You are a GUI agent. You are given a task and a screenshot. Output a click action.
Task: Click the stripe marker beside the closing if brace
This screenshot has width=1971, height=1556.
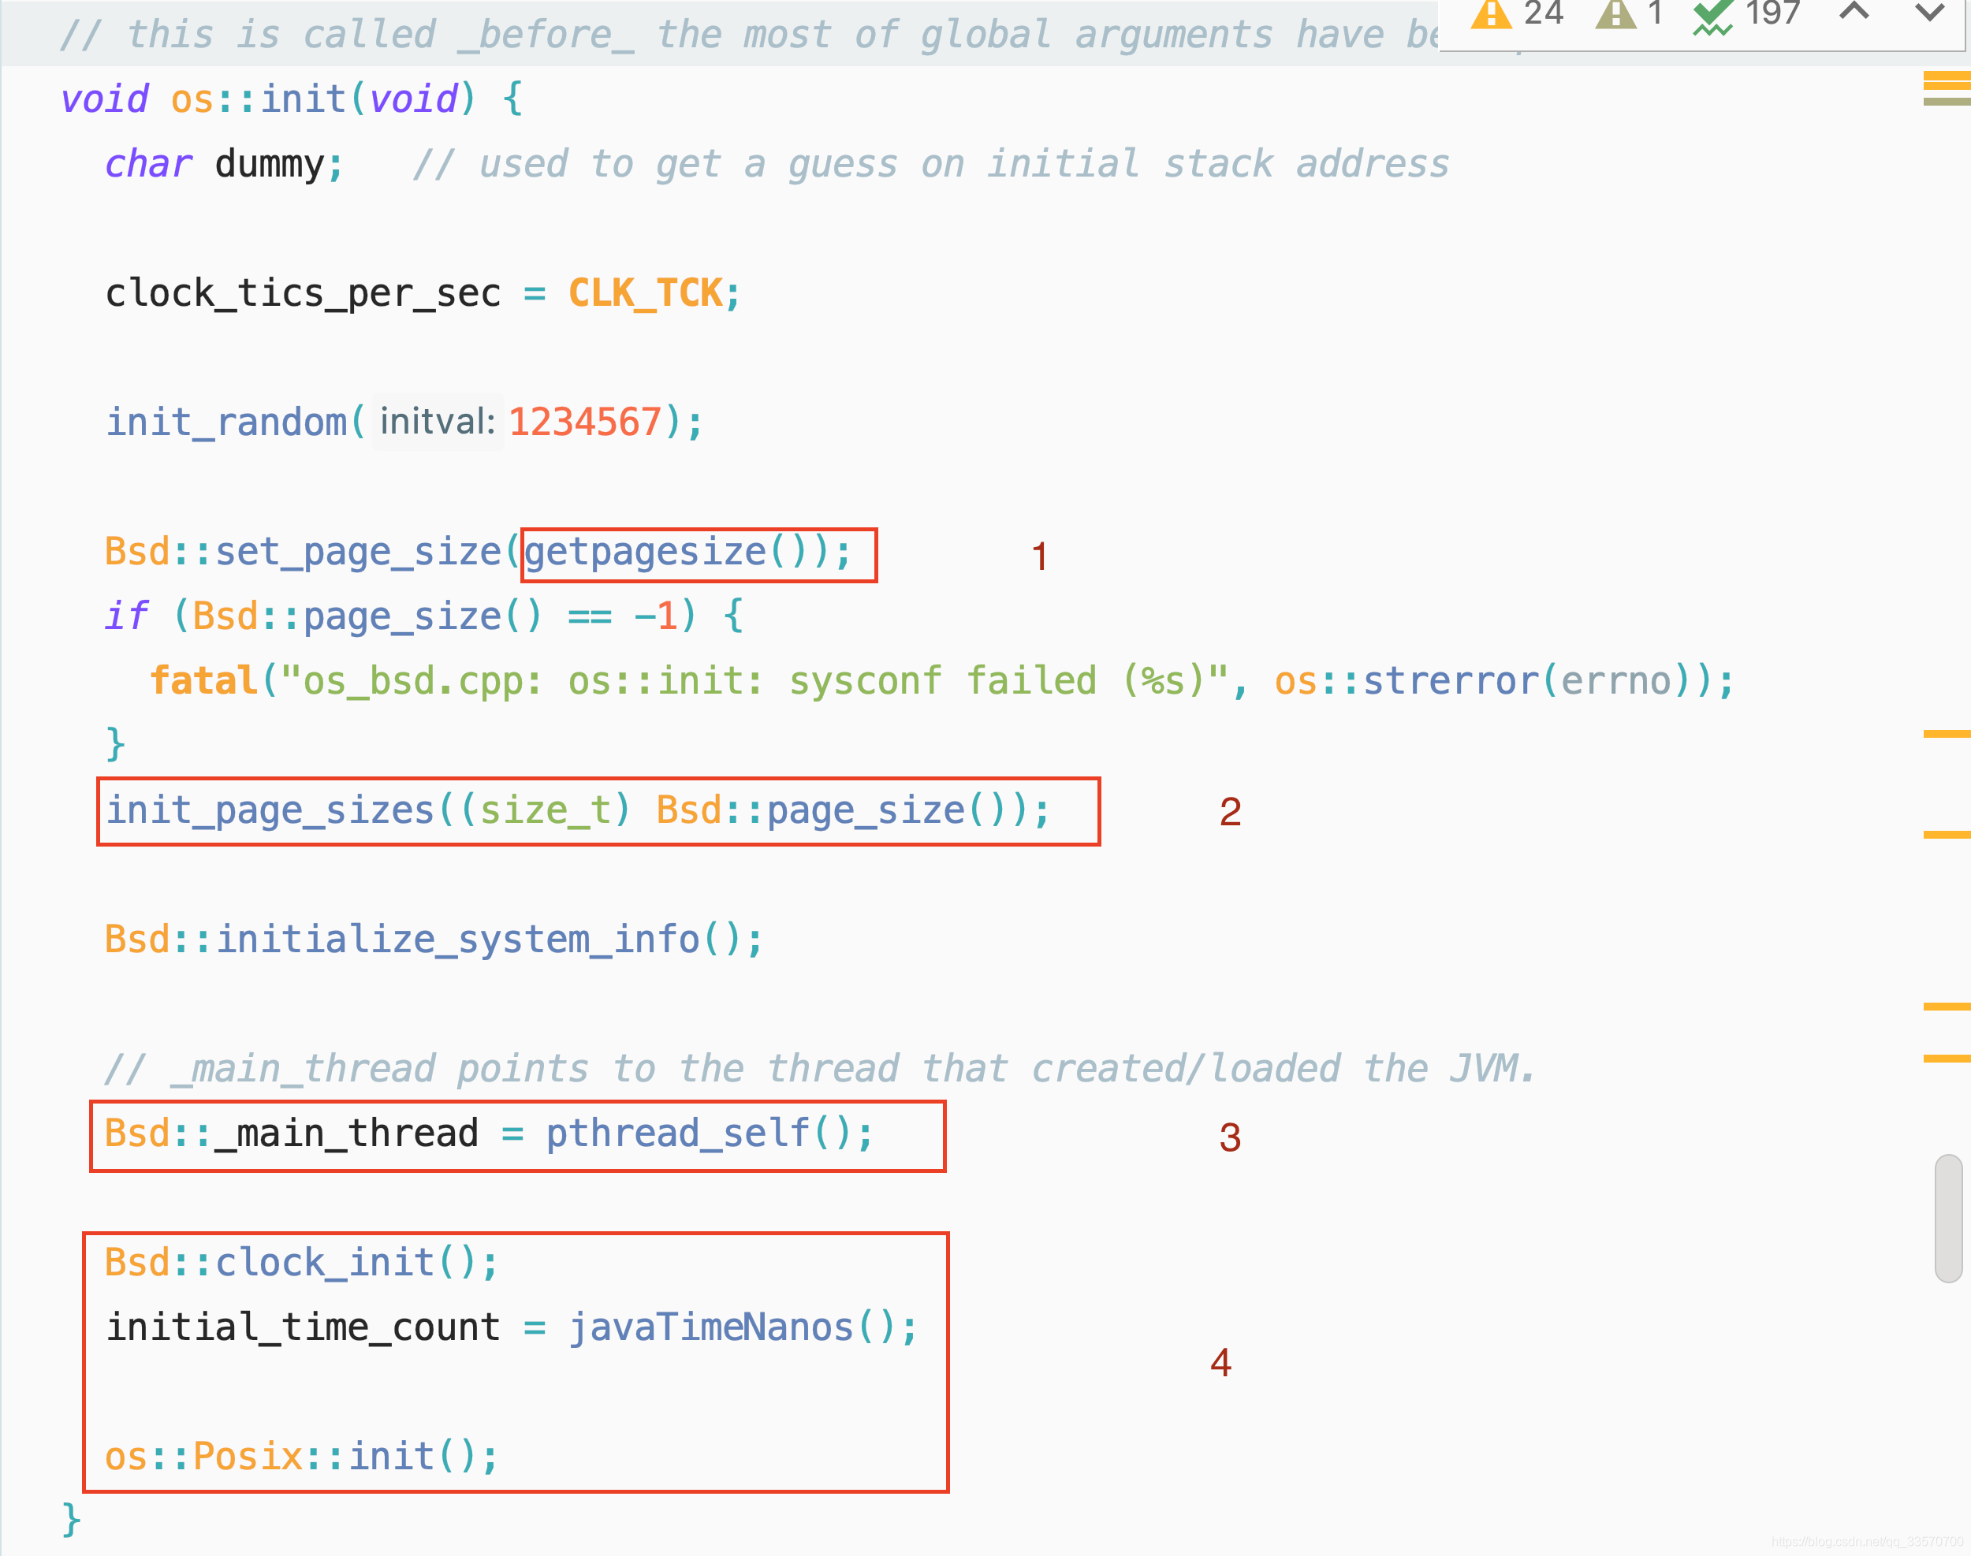(x=1947, y=733)
